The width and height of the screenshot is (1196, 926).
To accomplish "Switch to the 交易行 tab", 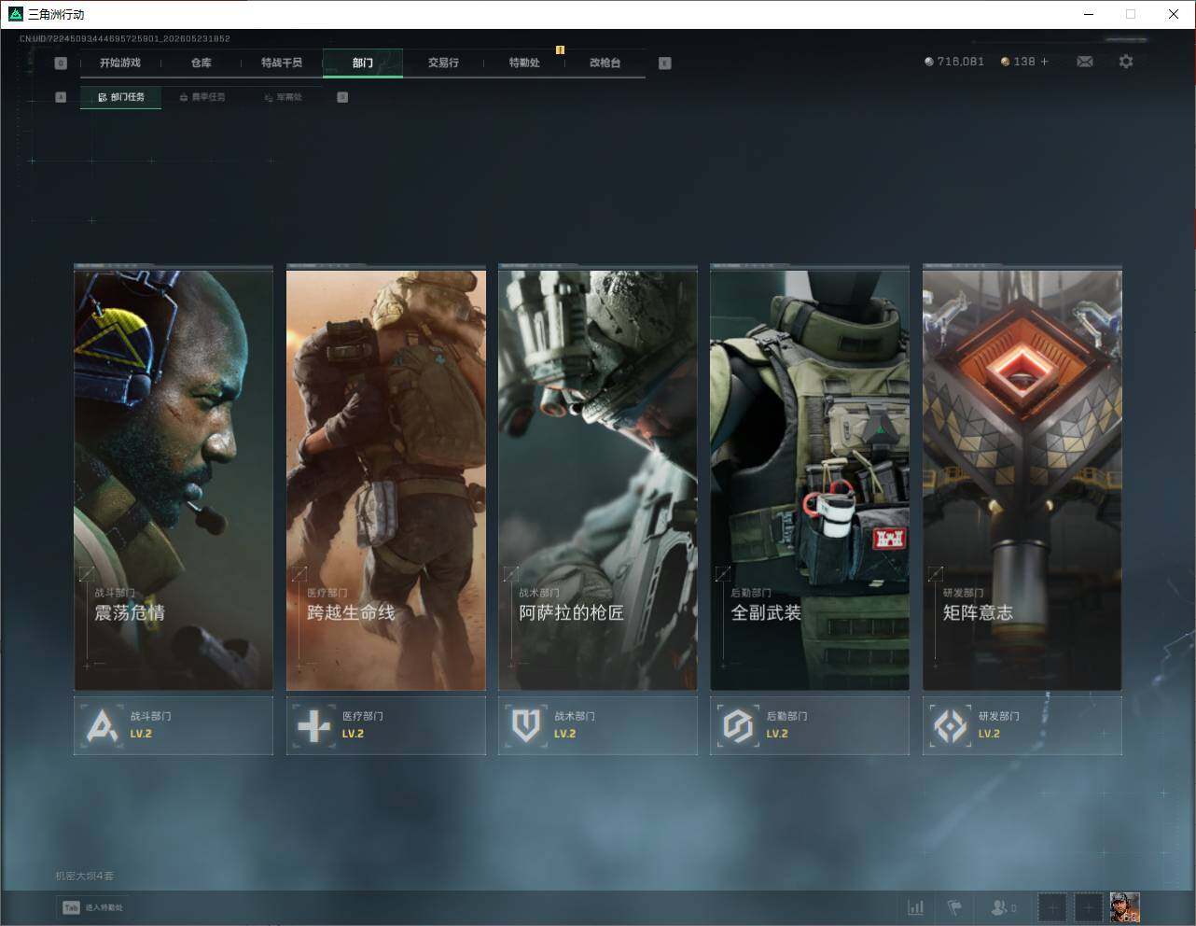I will point(443,63).
